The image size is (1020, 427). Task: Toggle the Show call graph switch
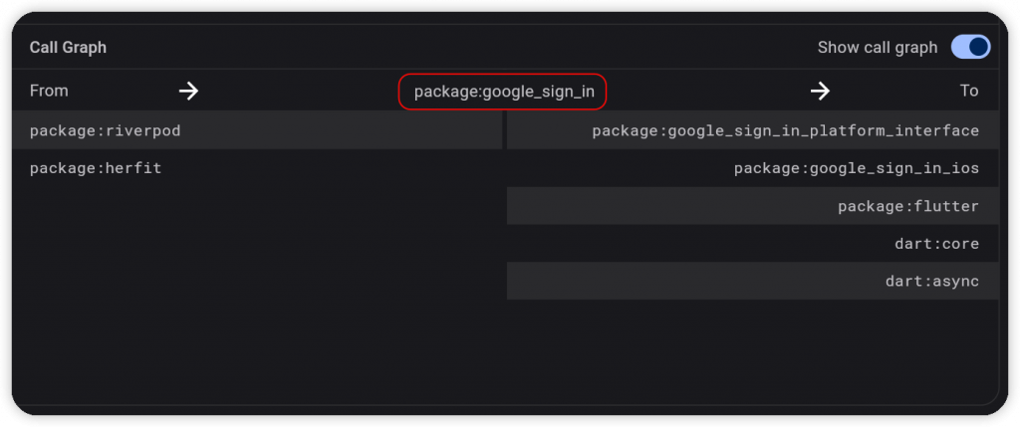coord(970,48)
